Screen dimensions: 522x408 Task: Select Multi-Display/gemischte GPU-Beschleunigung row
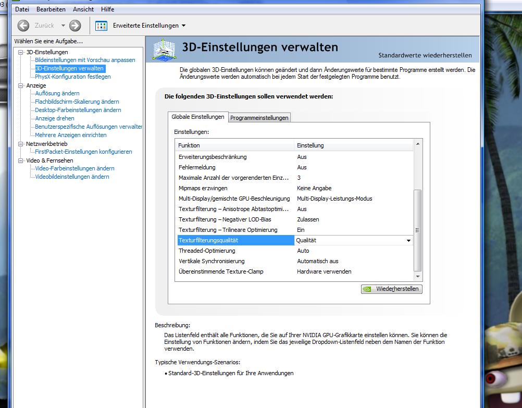[295, 199]
